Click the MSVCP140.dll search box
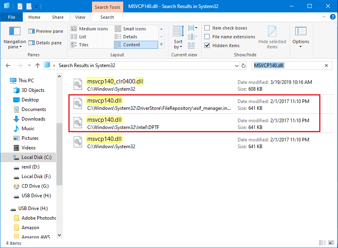The image size is (338, 248). pos(287,65)
